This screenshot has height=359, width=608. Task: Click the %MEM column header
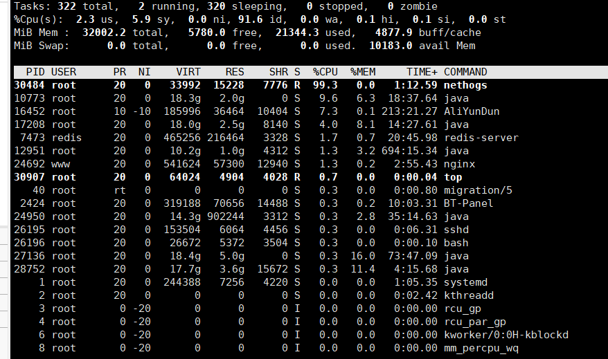tap(362, 72)
